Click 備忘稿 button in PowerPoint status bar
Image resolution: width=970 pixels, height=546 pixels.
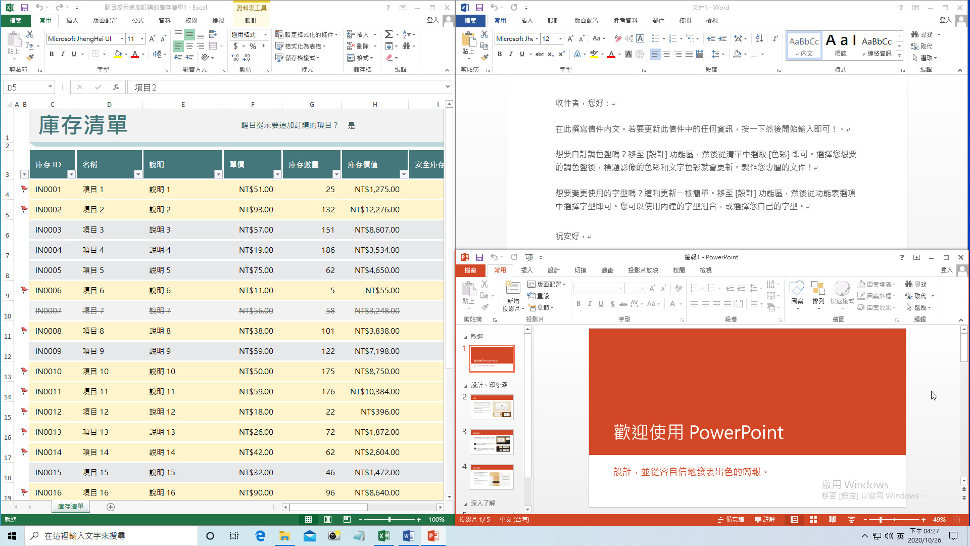[x=731, y=520]
